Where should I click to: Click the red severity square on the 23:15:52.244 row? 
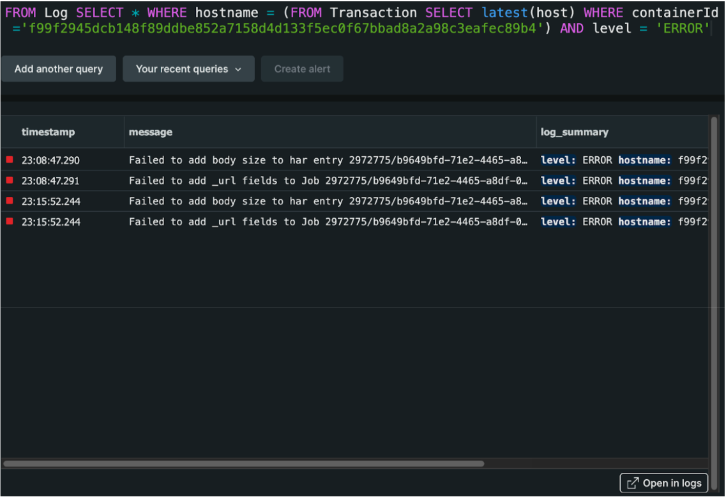8,201
